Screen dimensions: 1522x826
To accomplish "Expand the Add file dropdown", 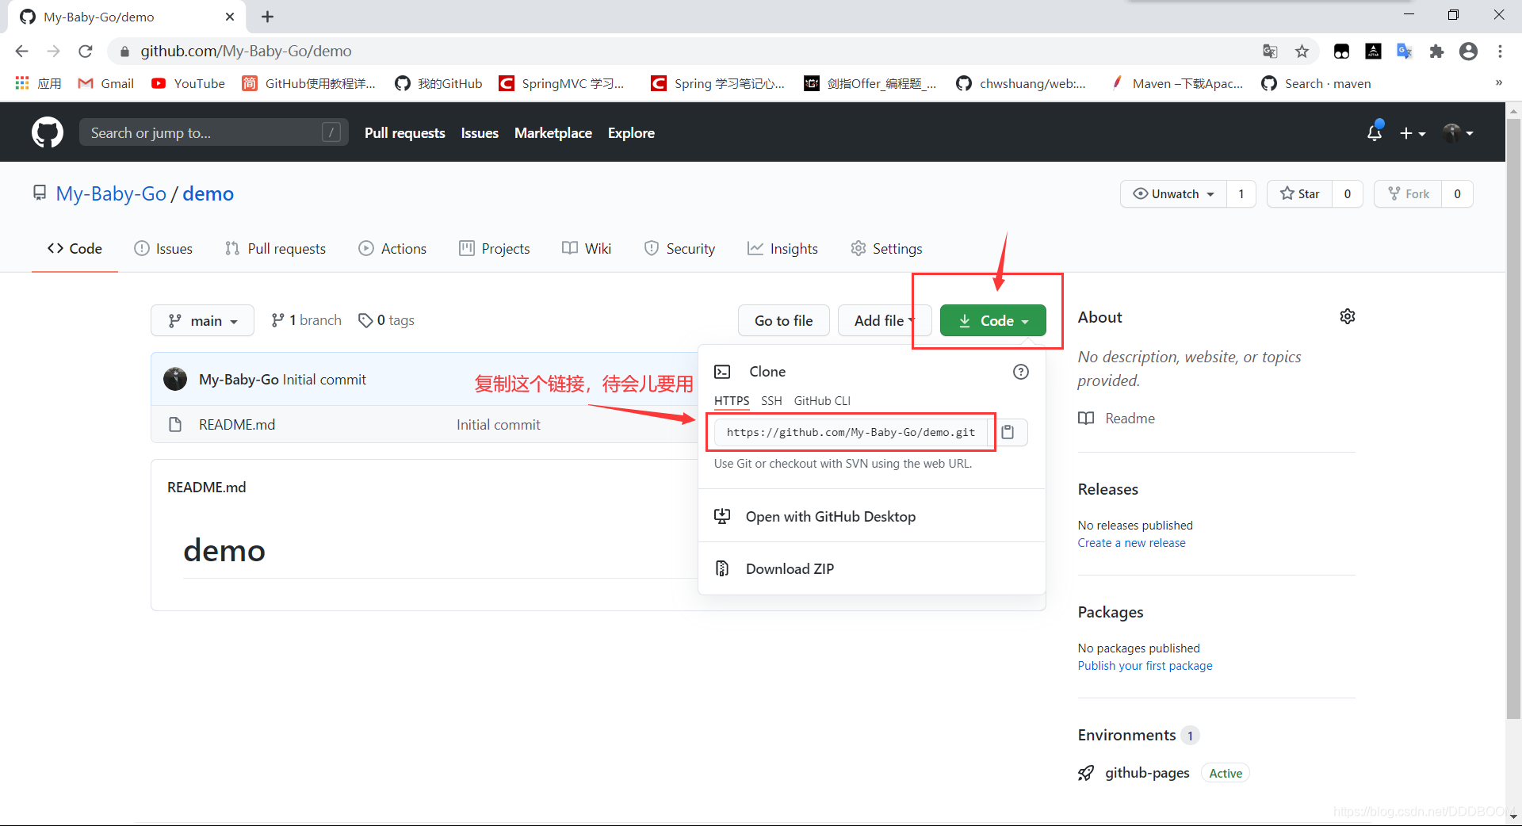I will (884, 320).
